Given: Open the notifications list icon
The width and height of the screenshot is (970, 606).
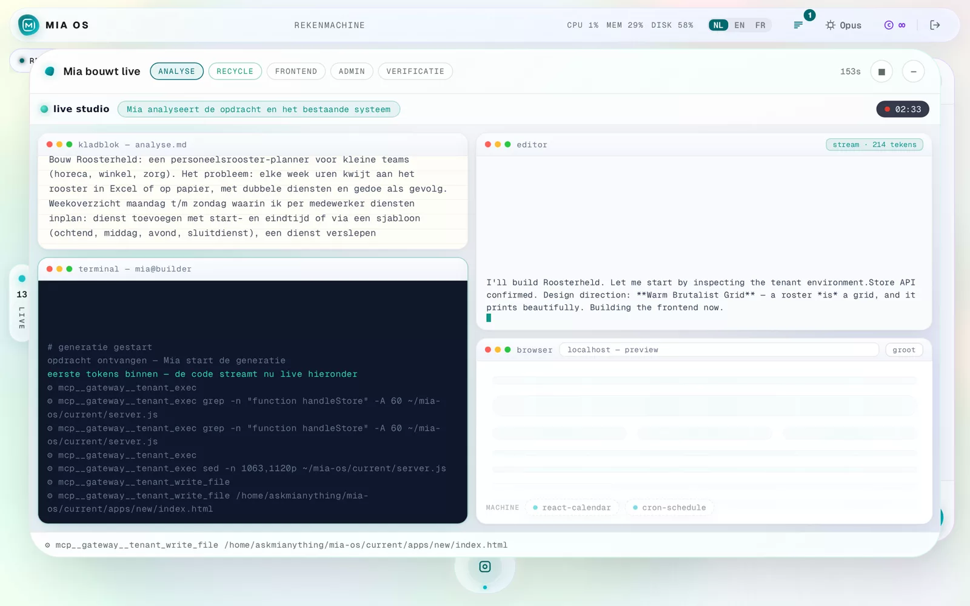Looking at the screenshot, I should 798,25.
